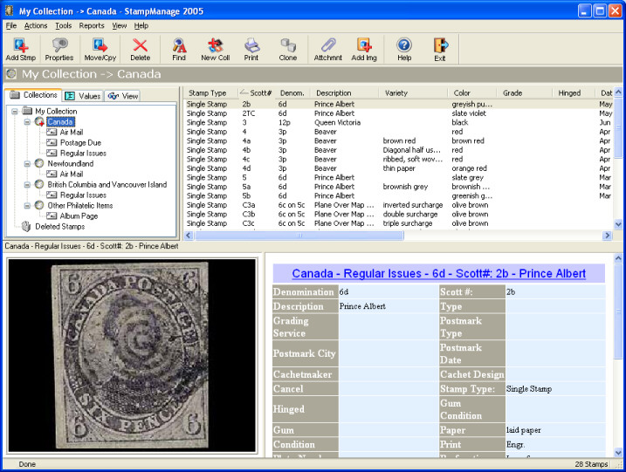Open Help from the toolbar
Image resolution: width=626 pixels, height=472 pixels.
404,49
